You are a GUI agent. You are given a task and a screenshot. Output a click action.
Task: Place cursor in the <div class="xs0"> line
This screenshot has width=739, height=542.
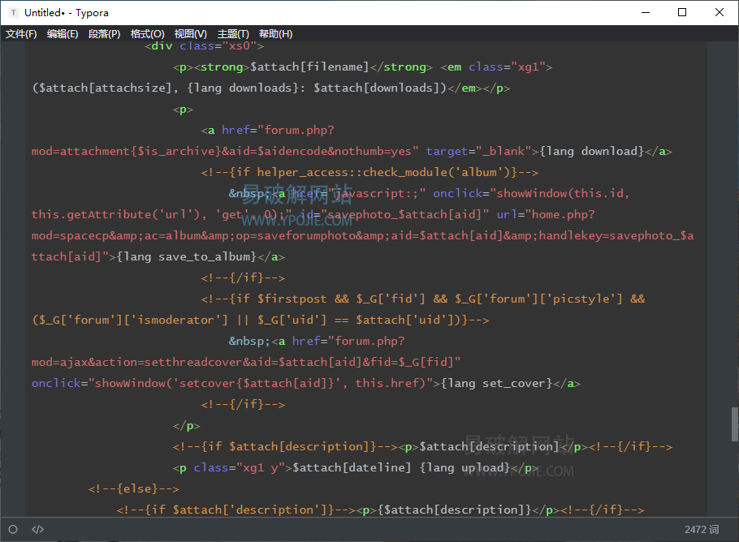point(204,45)
